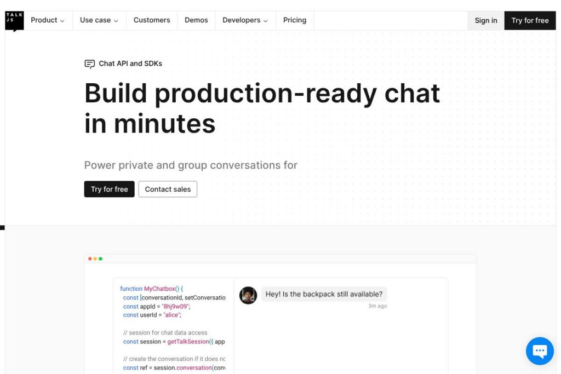Open the Demos nav item

tap(196, 20)
